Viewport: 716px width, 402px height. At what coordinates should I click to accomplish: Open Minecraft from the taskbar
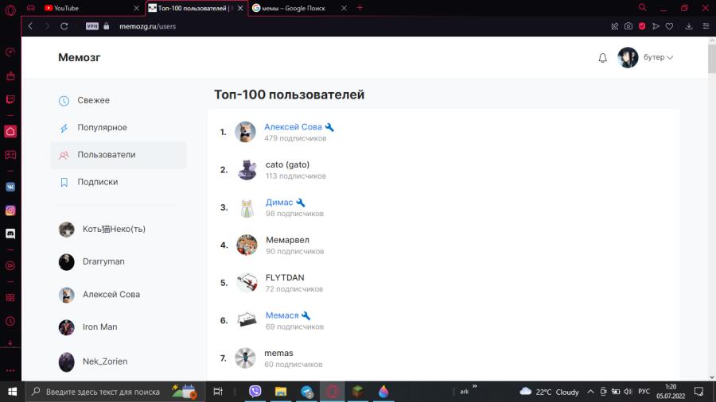tap(358, 392)
